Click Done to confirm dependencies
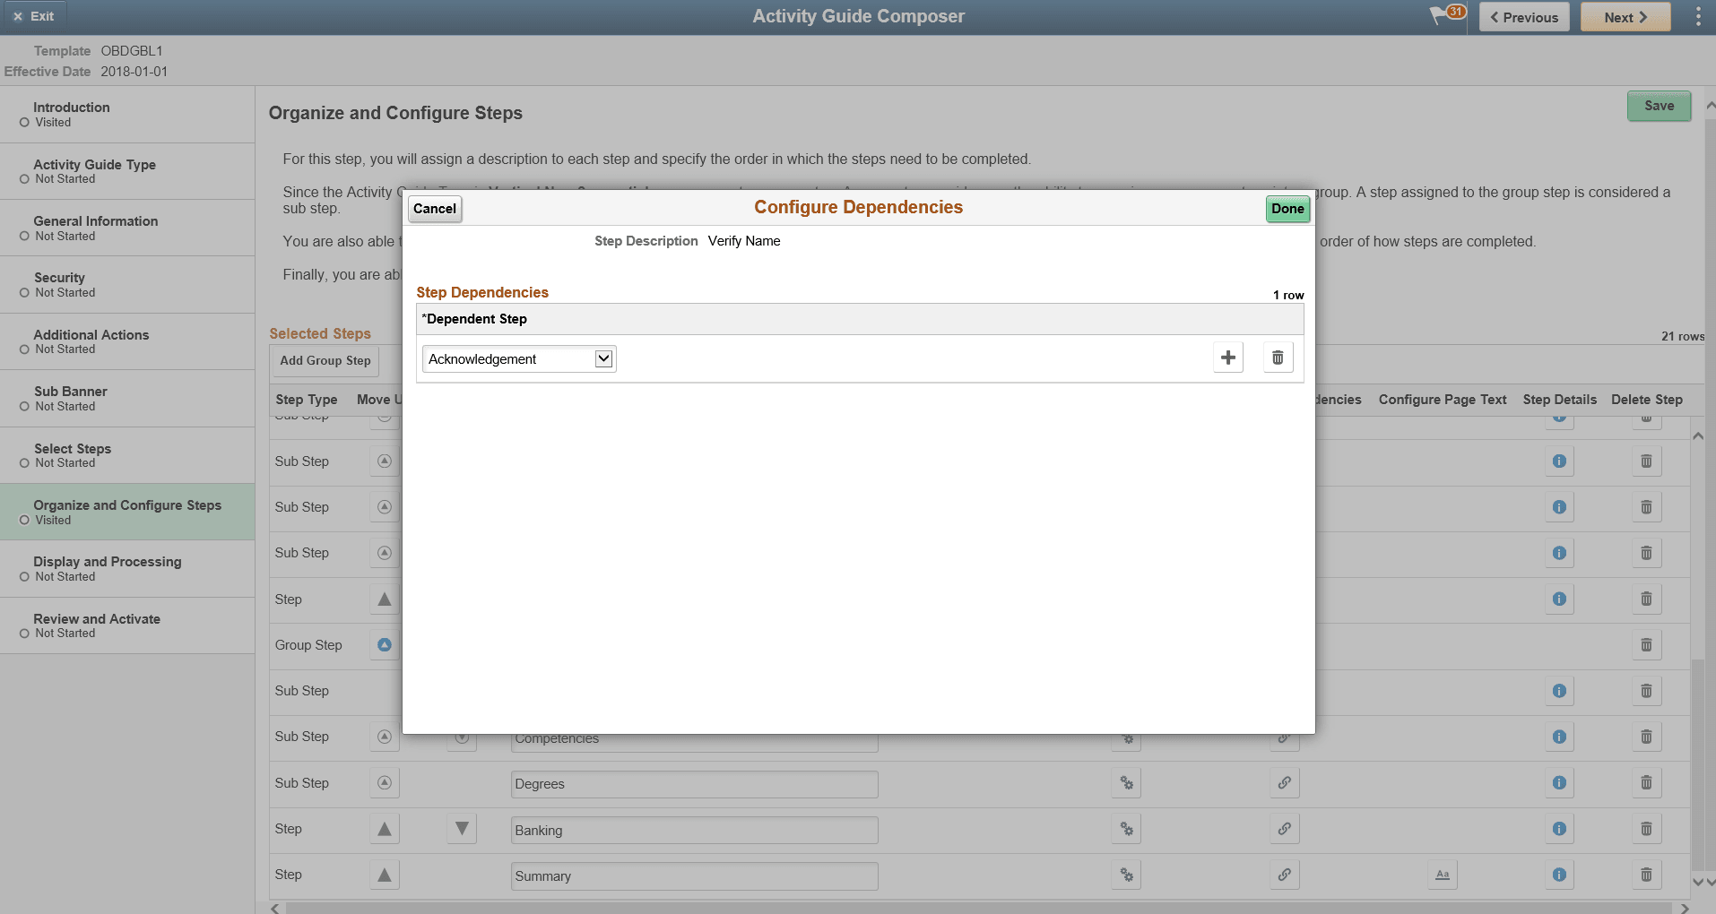Screen dimensions: 1716x914 point(1287,208)
